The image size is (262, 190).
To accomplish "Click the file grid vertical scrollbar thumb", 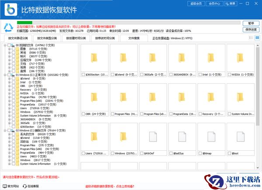I will coord(257,86).
